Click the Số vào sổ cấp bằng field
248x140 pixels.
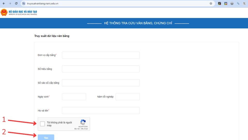[x=101, y=83]
